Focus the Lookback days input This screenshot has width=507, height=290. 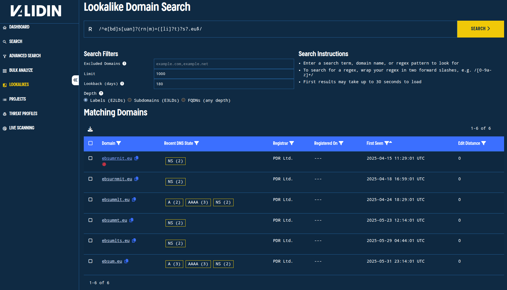point(224,84)
